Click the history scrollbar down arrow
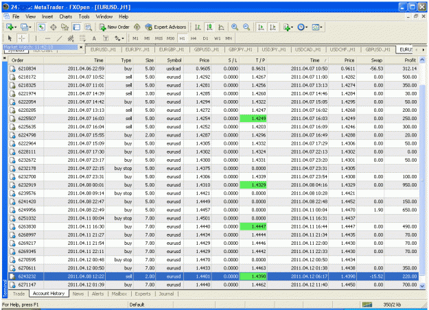 [x=422, y=286]
